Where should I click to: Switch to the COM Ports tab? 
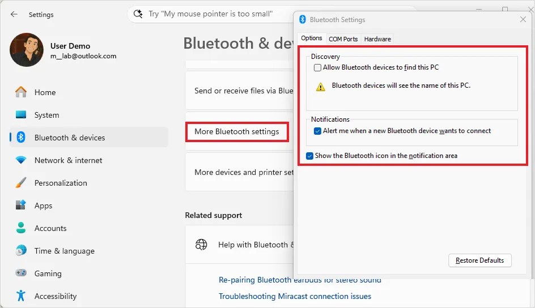click(x=343, y=39)
